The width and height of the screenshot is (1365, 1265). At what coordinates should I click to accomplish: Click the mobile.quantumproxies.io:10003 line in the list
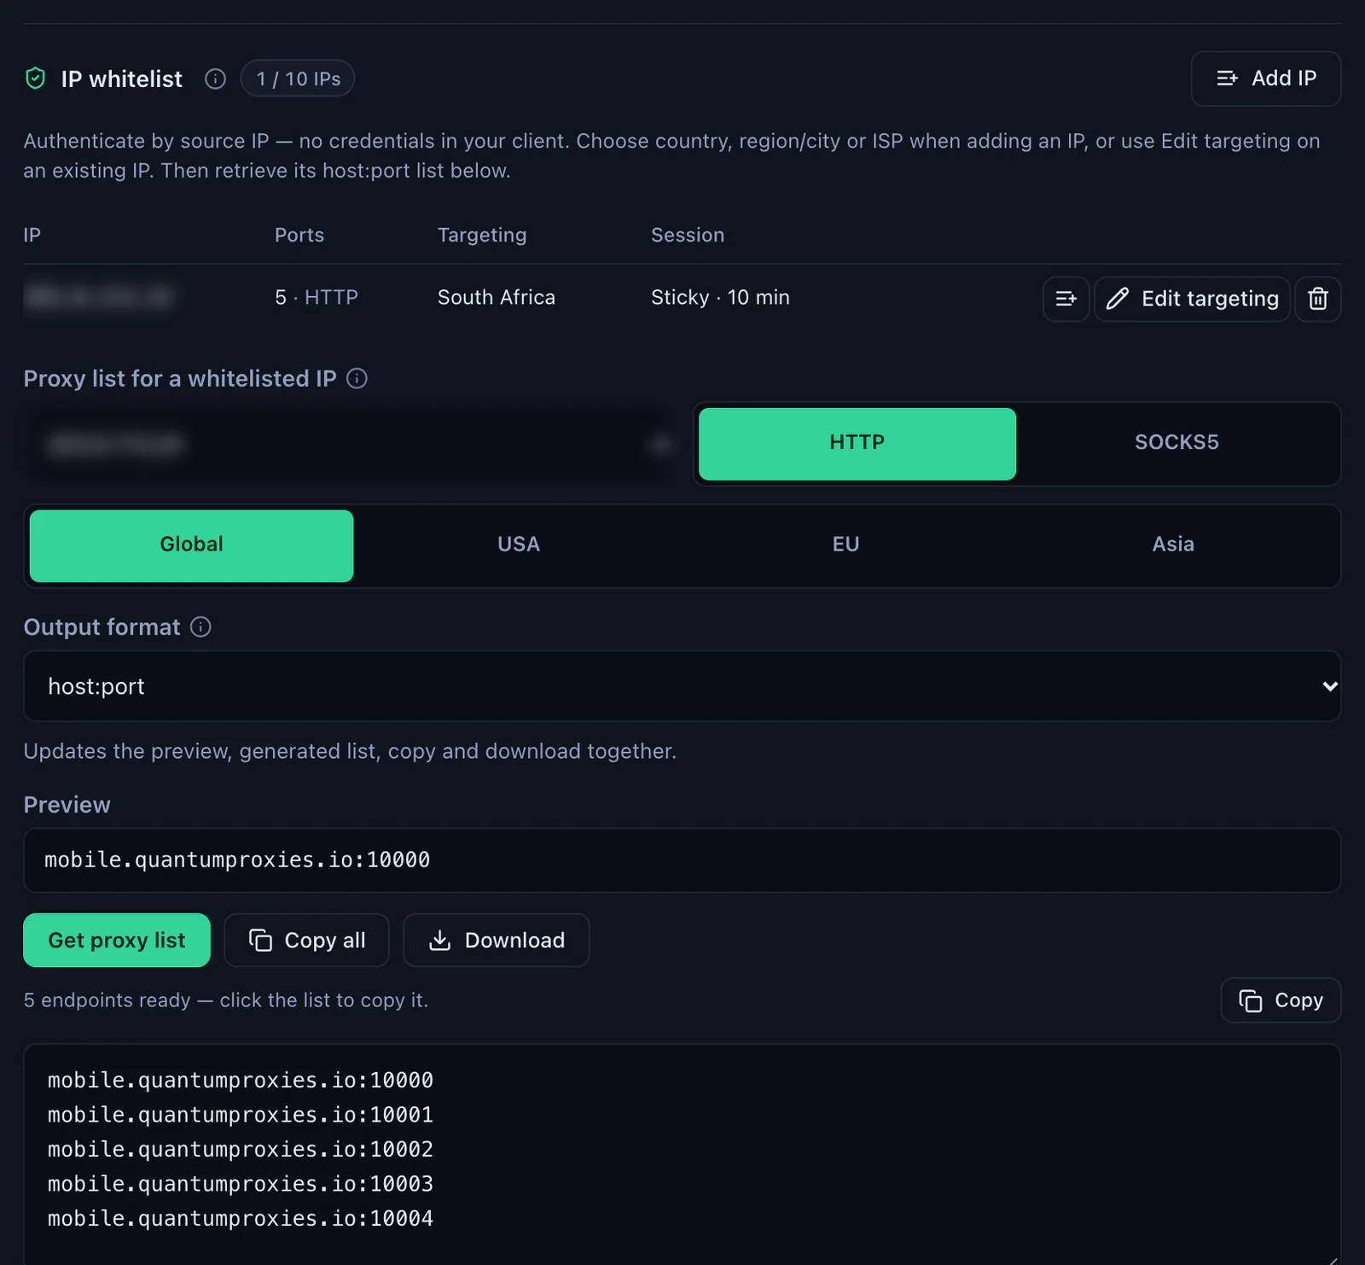[241, 1184]
